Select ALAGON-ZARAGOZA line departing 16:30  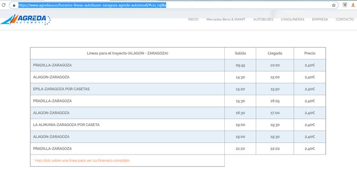51,113
